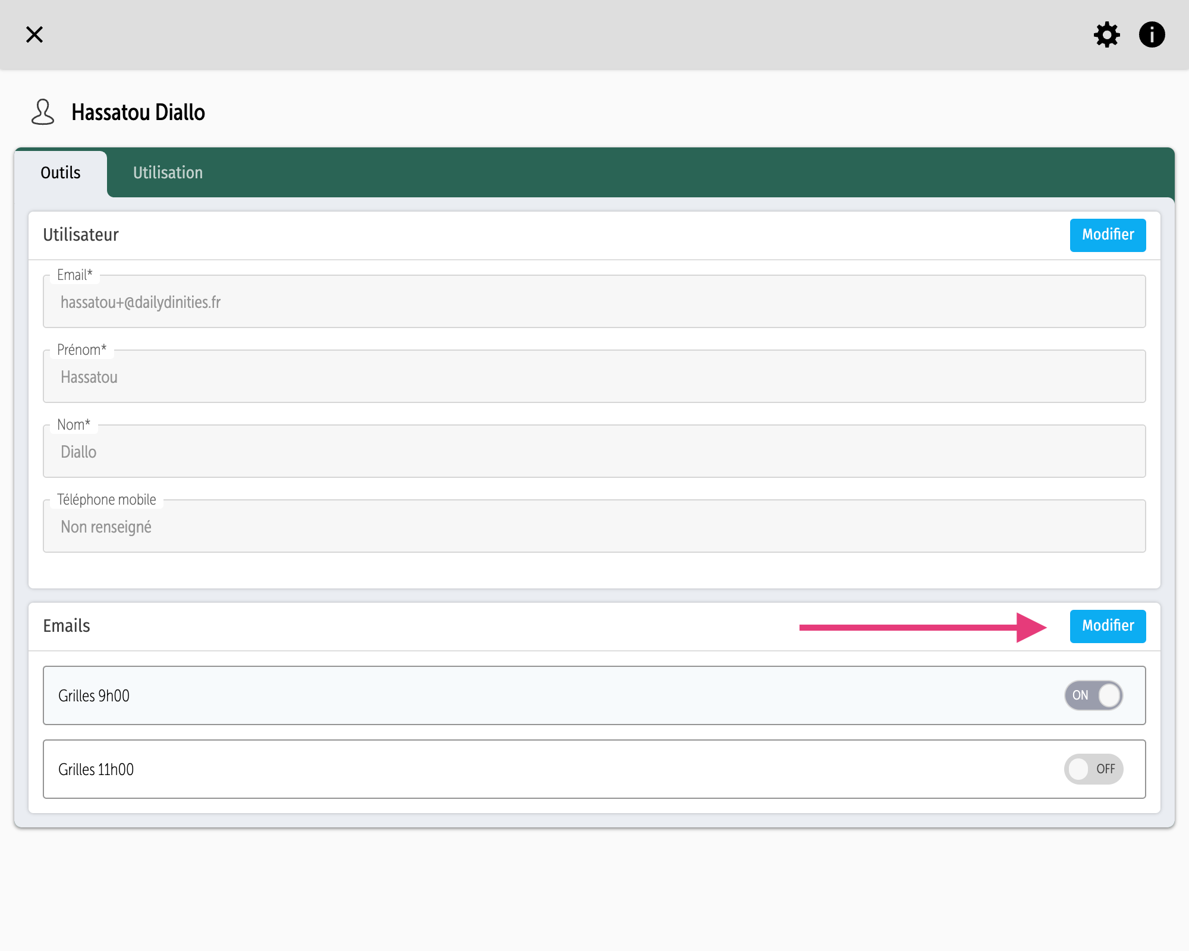
Task: Click Modifier in the Emails section
Action: (x=1108, y=626)
